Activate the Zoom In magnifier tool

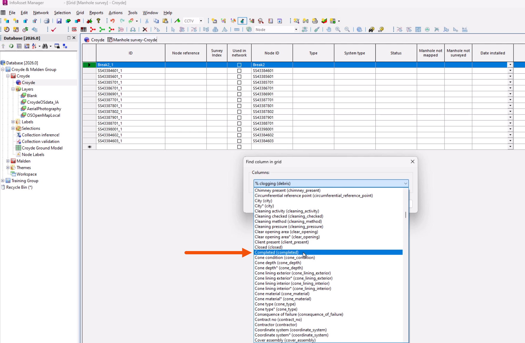(x=338, y=29)
